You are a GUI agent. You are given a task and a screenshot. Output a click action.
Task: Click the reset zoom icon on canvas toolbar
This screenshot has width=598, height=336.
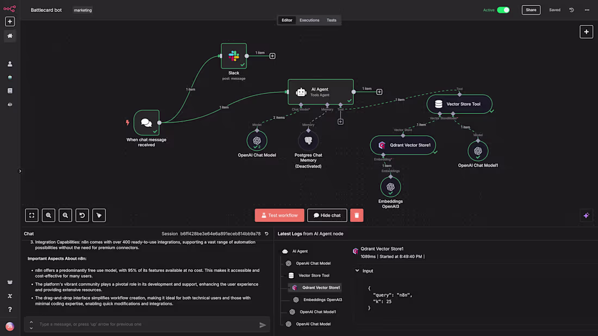point(82,215)
